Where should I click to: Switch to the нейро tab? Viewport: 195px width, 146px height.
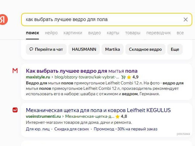tap(51, 33)
